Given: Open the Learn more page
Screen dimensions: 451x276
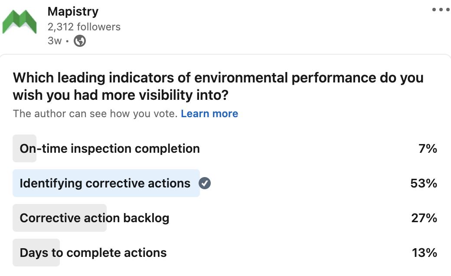Looking at the screenshot, I should pos(209,114).
